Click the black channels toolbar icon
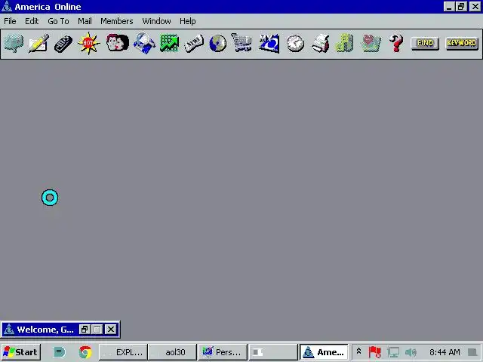The image size is (483, 362). (x=63, y=44)
